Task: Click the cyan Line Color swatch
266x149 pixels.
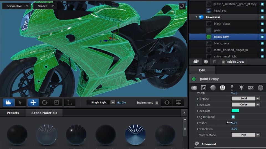Action: pyautogui.click(x=235, y=111)
